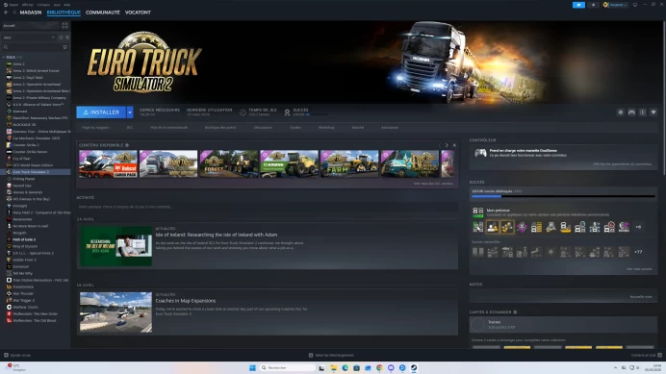Open Coaches in Map Expansions news article
666x374 pixels.
[268, 312]
